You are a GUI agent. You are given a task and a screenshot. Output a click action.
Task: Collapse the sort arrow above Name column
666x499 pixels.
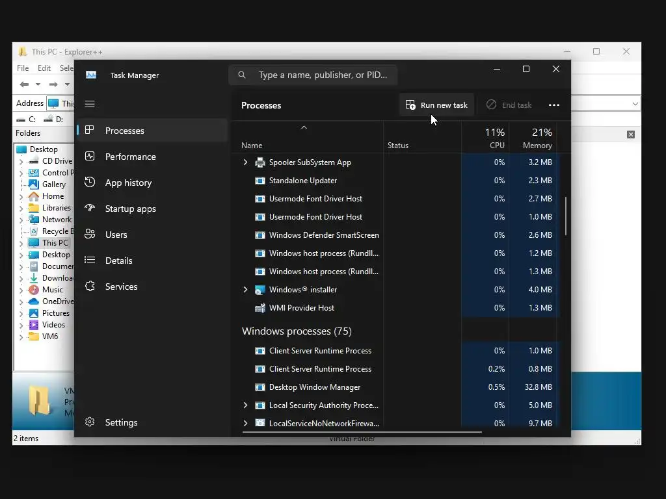click(304, 127)
